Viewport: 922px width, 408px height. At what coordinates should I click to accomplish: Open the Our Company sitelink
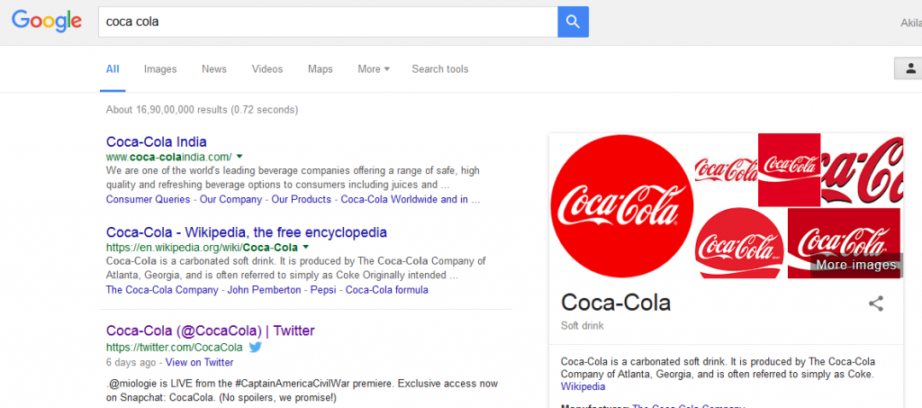(230, 199)
